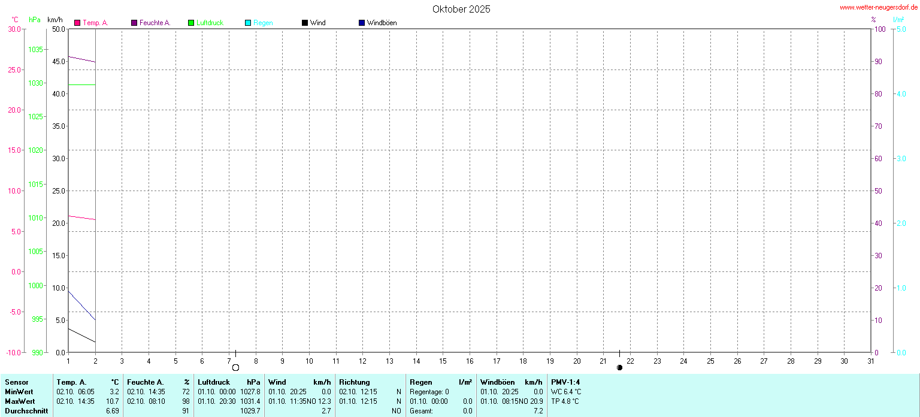Click the Luftdruck legend label

click(210, 23)
